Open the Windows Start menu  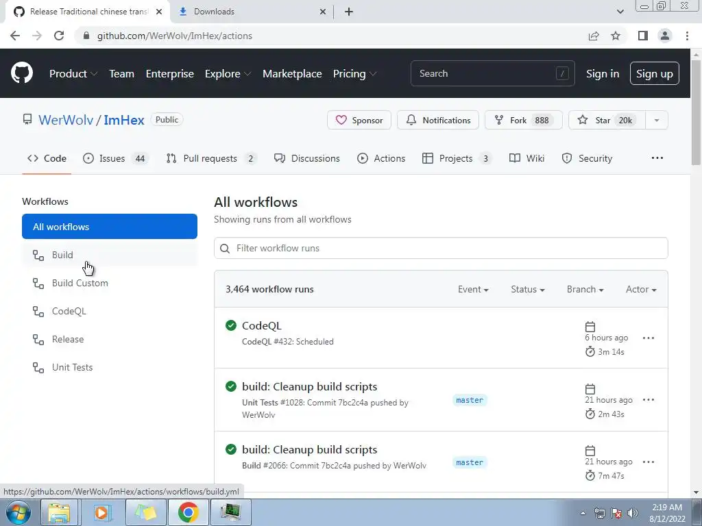tap(18, 512)
